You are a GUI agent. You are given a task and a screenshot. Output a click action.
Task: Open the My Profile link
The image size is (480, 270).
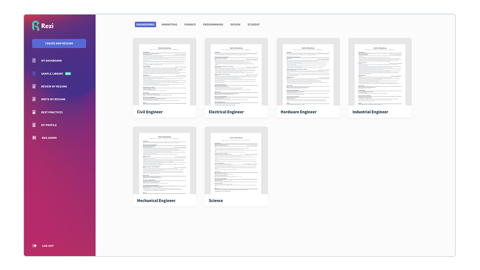49,125
